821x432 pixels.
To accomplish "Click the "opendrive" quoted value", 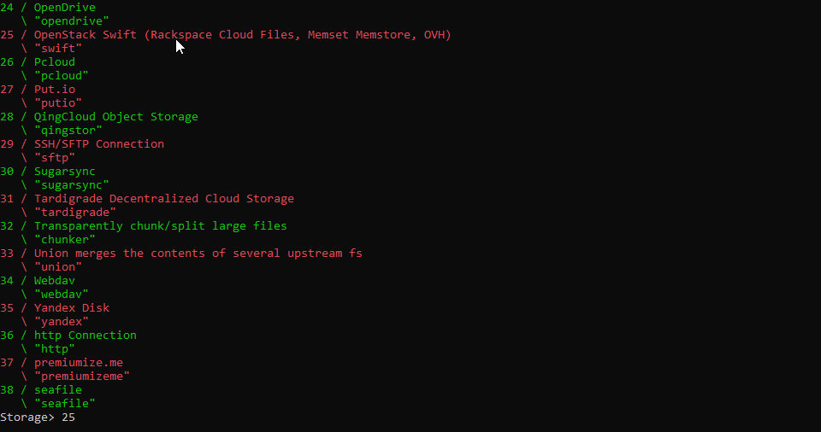I will (71, 21).
